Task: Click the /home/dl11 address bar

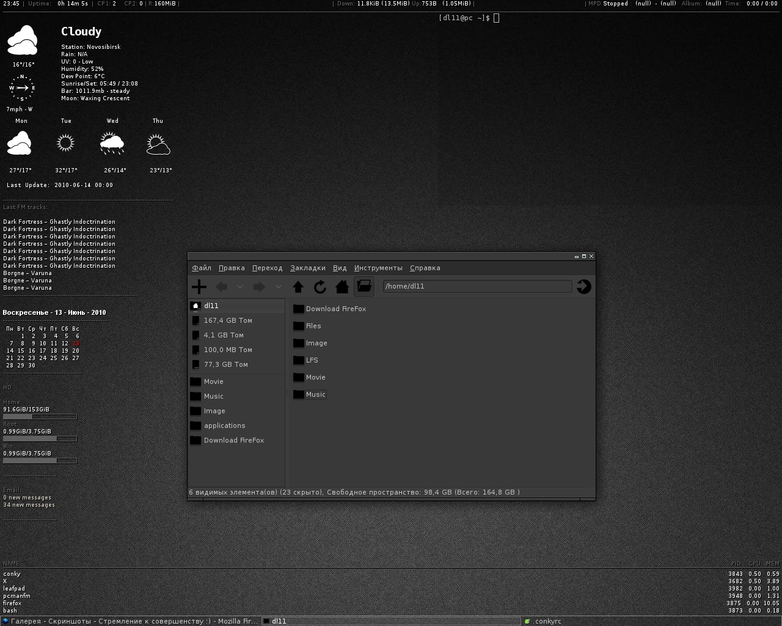Action: click(477, 286)
